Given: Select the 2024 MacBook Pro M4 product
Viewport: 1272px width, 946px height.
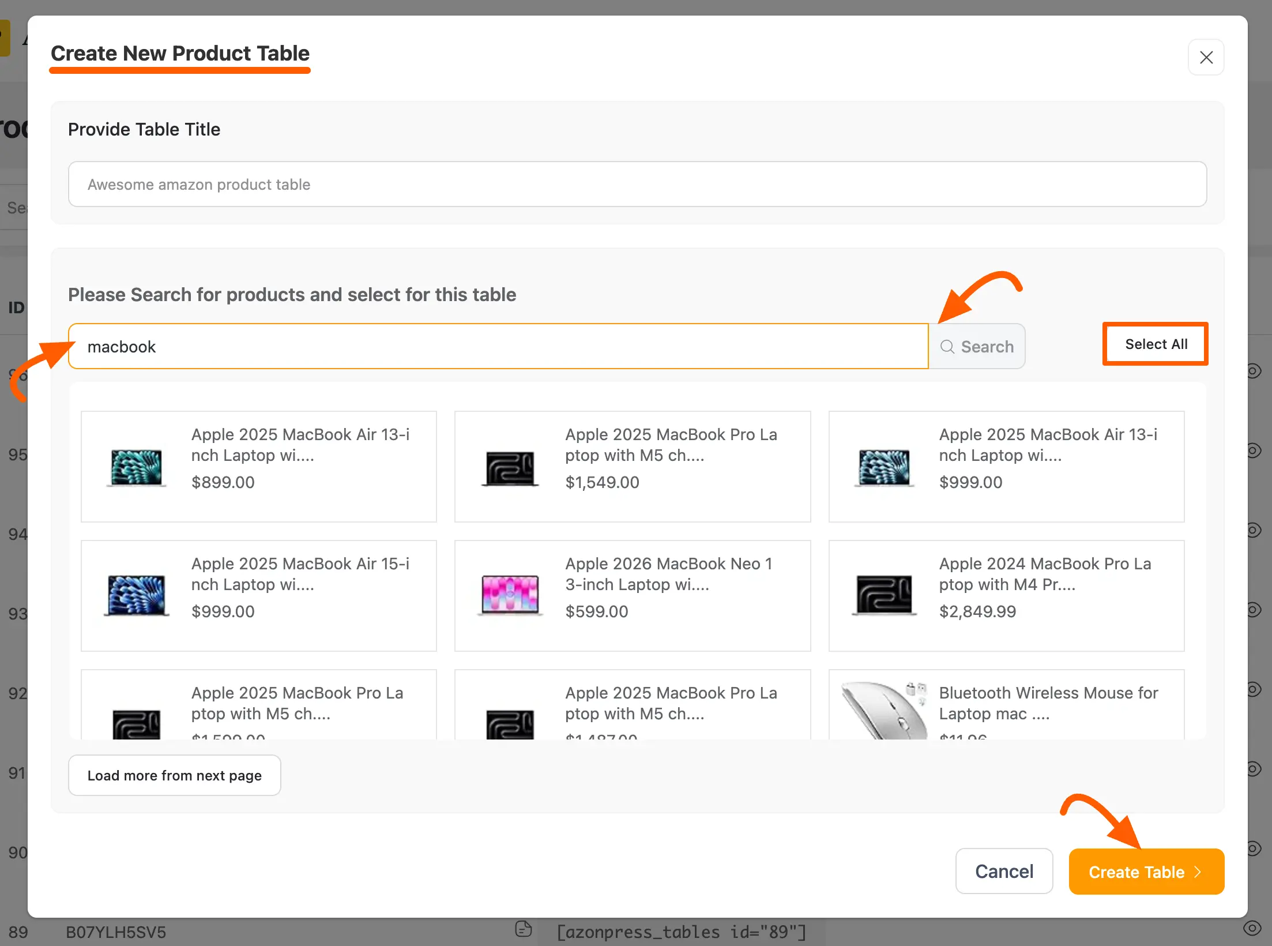Looking at the screenshot, I should 1006,595.
